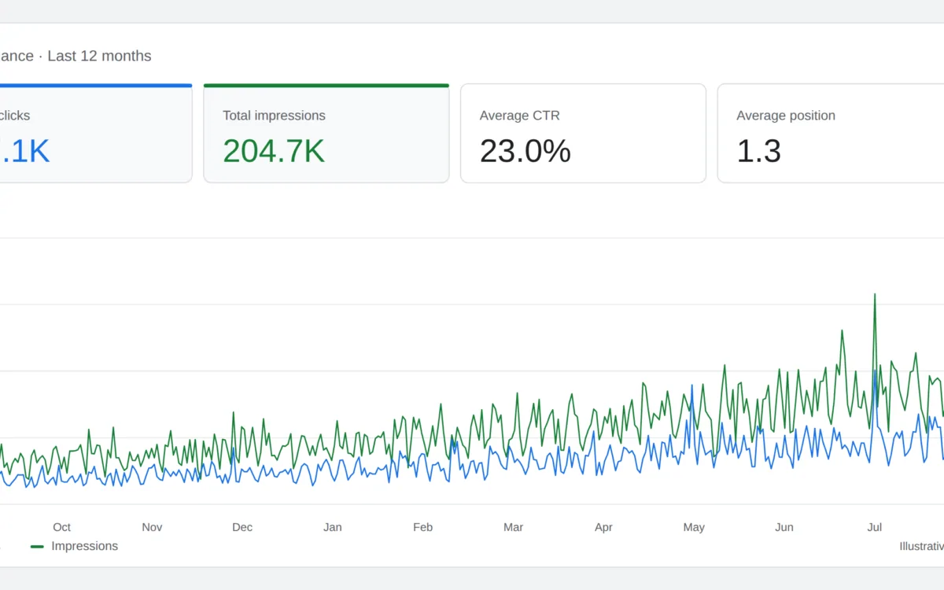Click the Jul axis label

pos(875,527)
